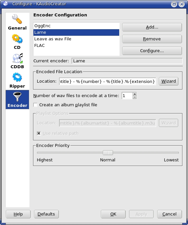Click the Apply button

pyautogui.click(x=141, y=214)
